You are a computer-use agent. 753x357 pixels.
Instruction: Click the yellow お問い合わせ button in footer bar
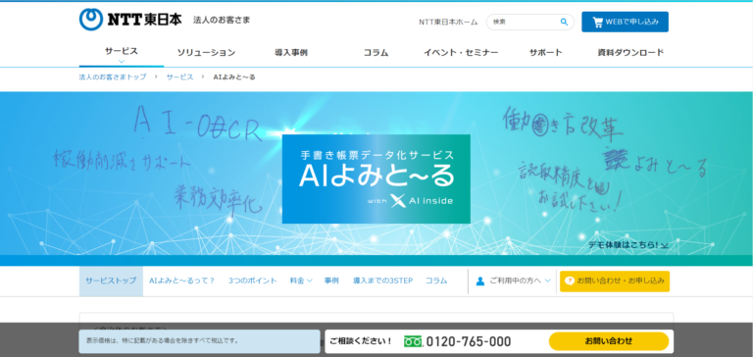(609, 341)
